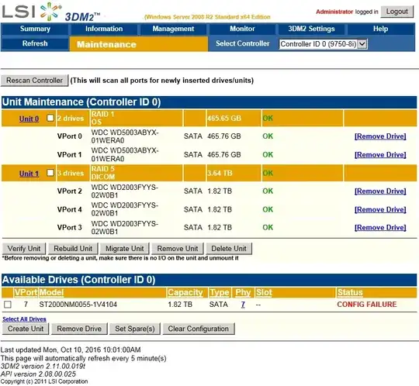Click the Phy 7 link
The height and width of the screenshot is (386, 419).
tap(243, 305)
